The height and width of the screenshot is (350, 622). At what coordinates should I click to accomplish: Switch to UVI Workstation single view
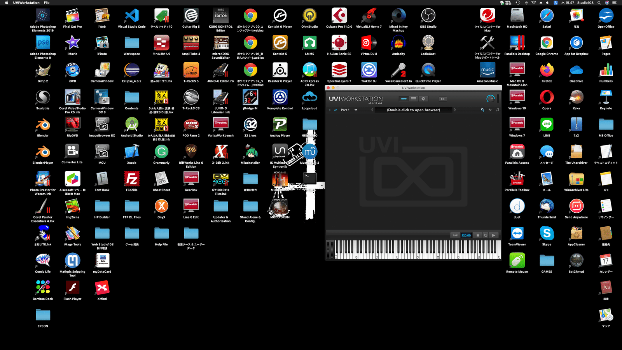pyautogui.click(x=404, y=99)
